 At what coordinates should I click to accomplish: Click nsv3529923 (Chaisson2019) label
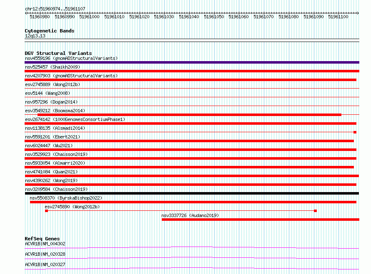pos(56,154)
